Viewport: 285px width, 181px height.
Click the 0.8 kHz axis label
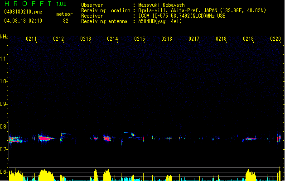4,127
